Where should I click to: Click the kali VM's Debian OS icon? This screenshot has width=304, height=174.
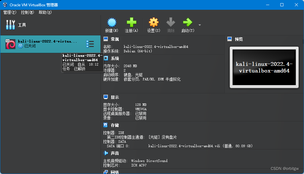click(x=10, y=44)
